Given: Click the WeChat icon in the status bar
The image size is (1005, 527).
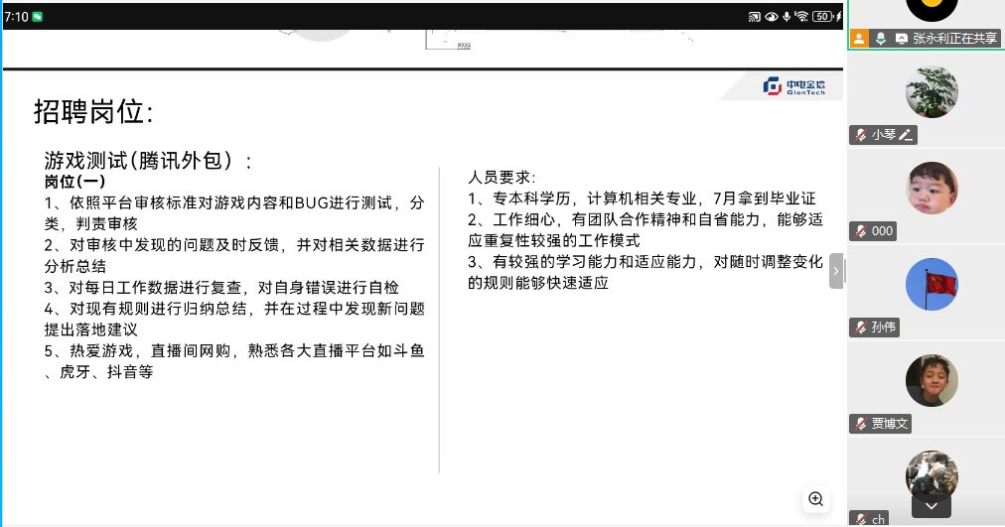Looking at the screenshot, I should click(x=38, y=17).
